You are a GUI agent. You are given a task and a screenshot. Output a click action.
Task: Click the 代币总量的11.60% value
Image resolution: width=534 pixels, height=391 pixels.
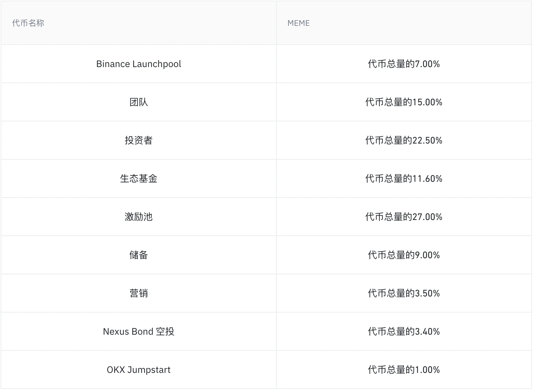(404, 179)
